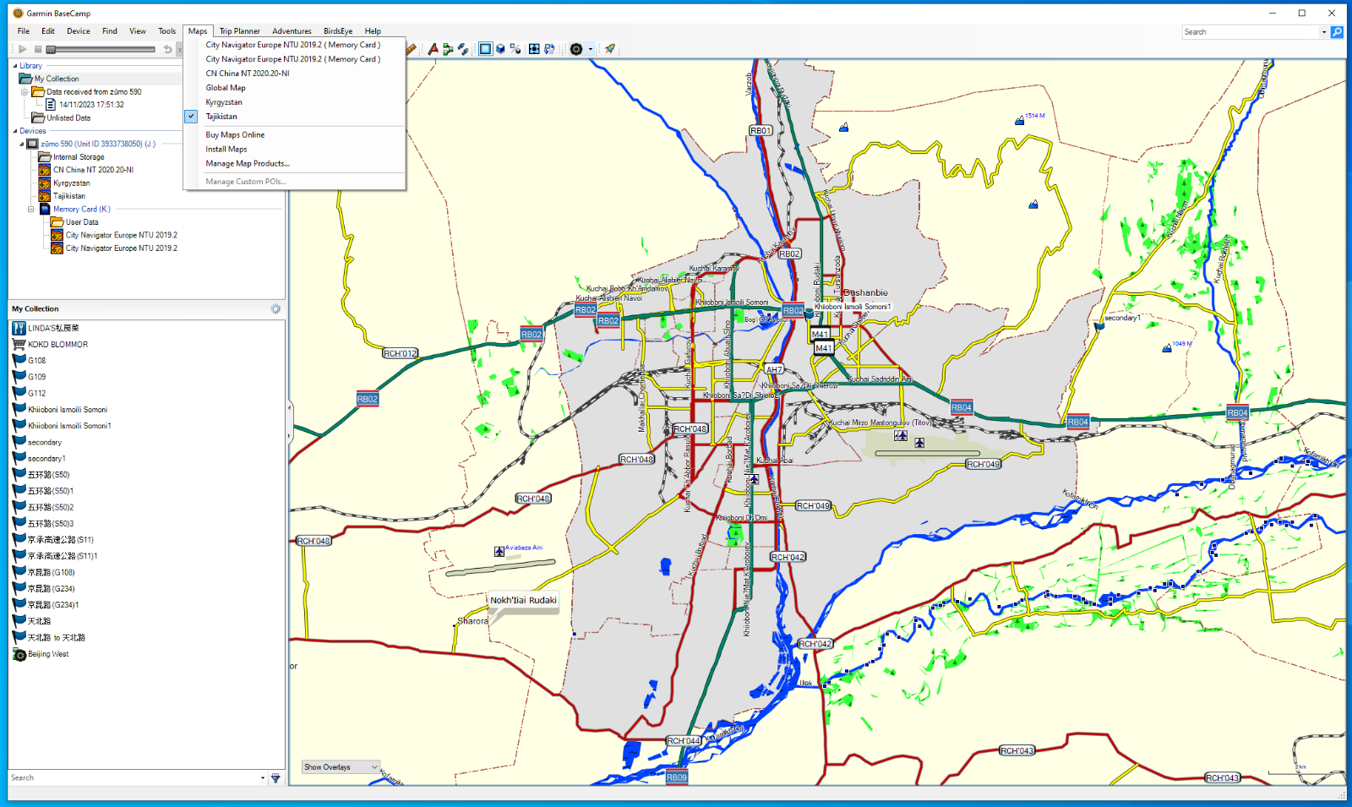Choose Manage Map Products...
The image size is (1352, 807).
[294, 164]
